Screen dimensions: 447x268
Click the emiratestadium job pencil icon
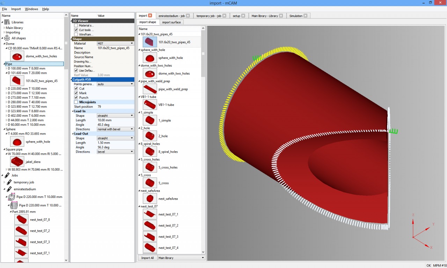(x=9, y=189)
